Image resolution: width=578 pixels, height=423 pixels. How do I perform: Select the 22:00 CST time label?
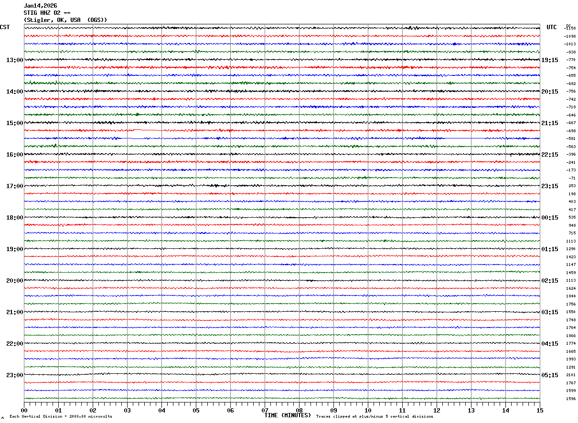(x=14, y=344)
